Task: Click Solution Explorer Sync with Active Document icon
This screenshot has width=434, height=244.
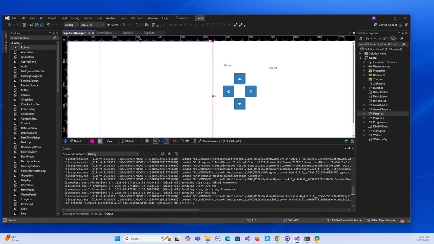Action: [375, 39]
